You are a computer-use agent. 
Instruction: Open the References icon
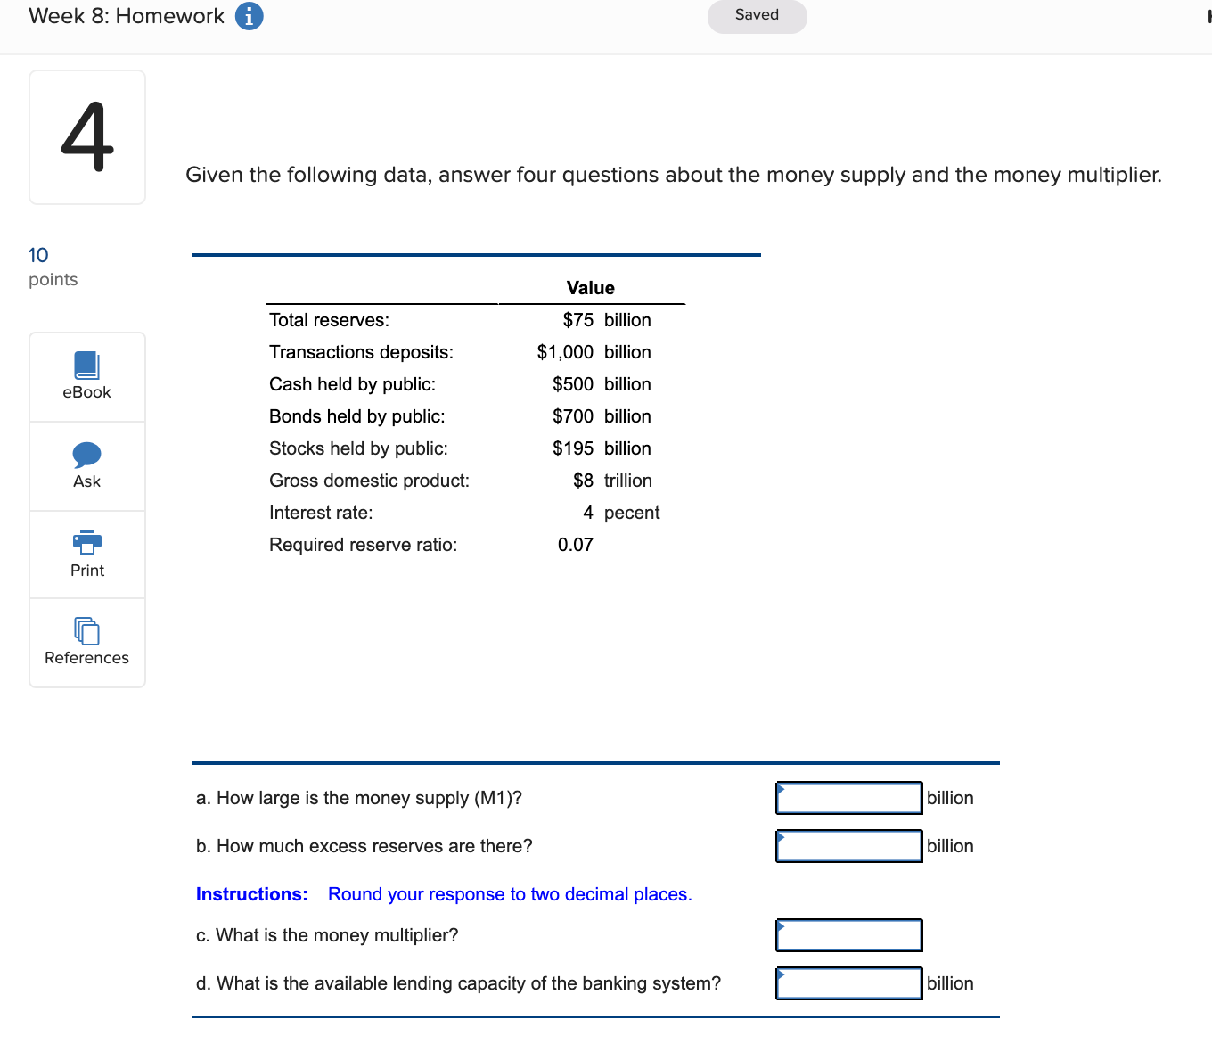coord(86,630)
